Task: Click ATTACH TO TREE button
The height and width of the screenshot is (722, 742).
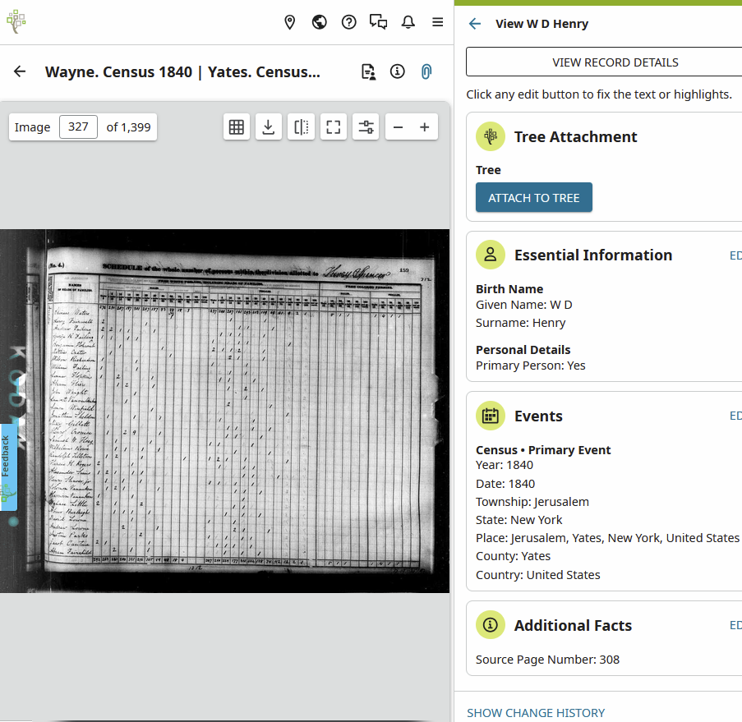Action: pos(534,197)
